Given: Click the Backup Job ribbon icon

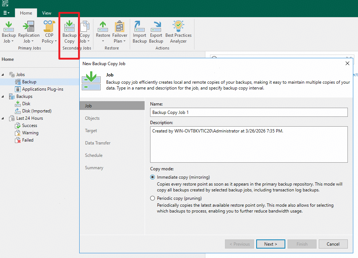Looking at the screenshot, I should pyautogui.click(x=9, y=27).
